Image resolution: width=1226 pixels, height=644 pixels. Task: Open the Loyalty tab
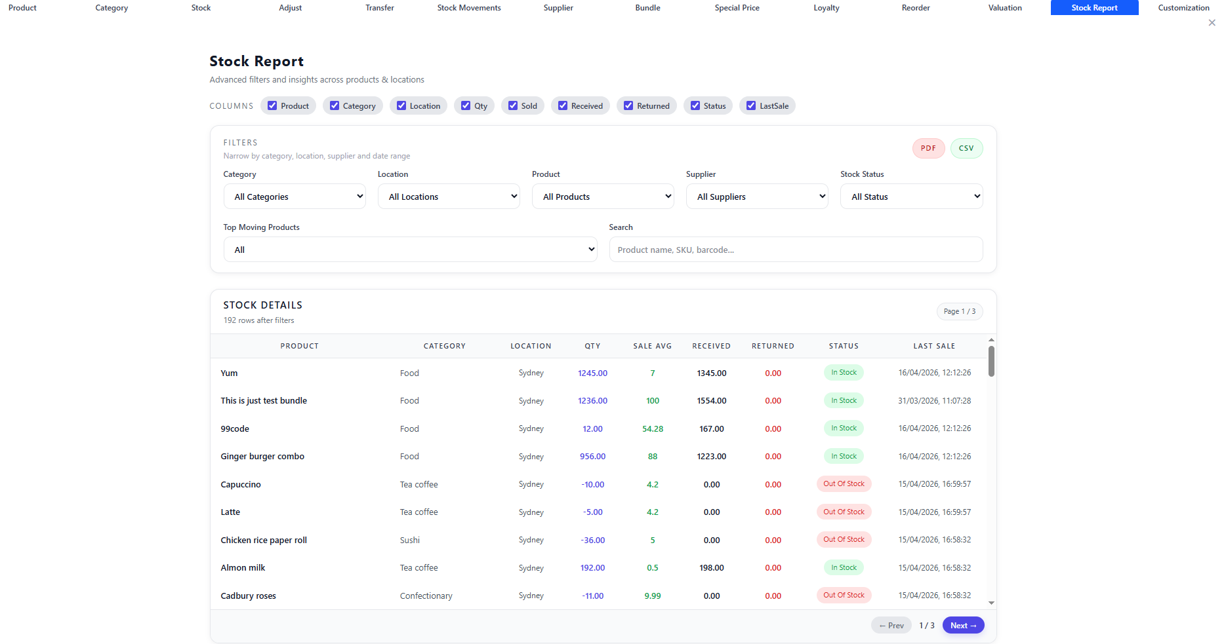[x=827, y=8]
